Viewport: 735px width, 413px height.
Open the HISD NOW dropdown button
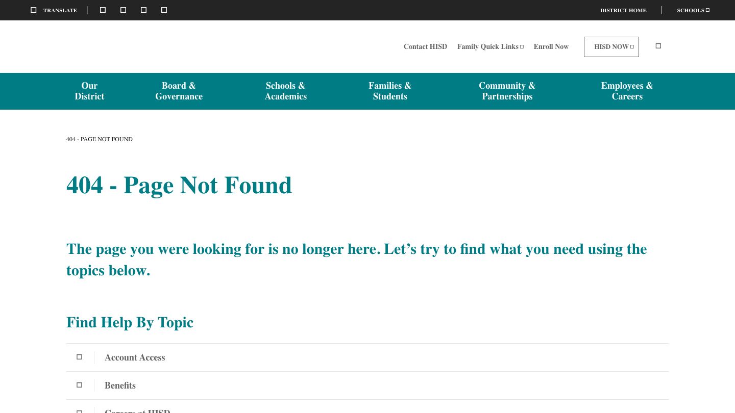click(x=611, y=47)
